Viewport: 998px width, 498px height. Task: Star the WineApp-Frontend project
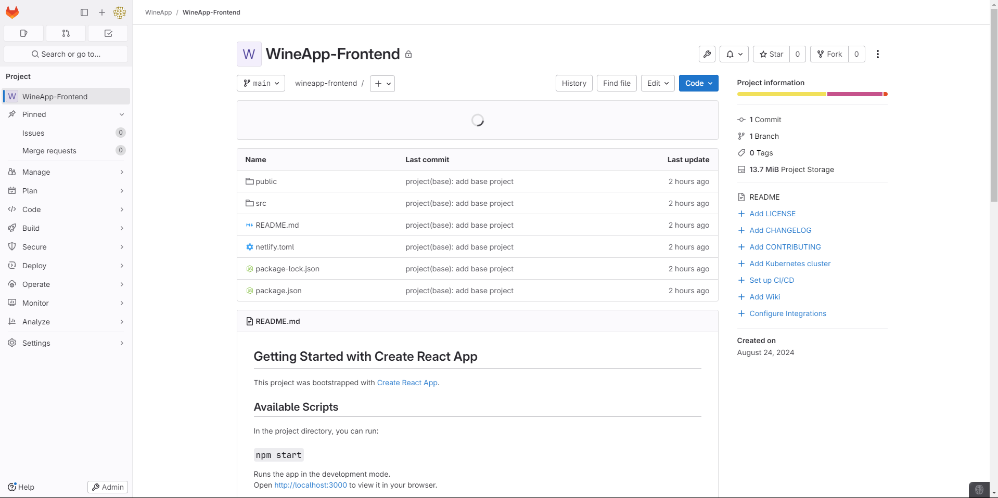[x=771, y=54]
